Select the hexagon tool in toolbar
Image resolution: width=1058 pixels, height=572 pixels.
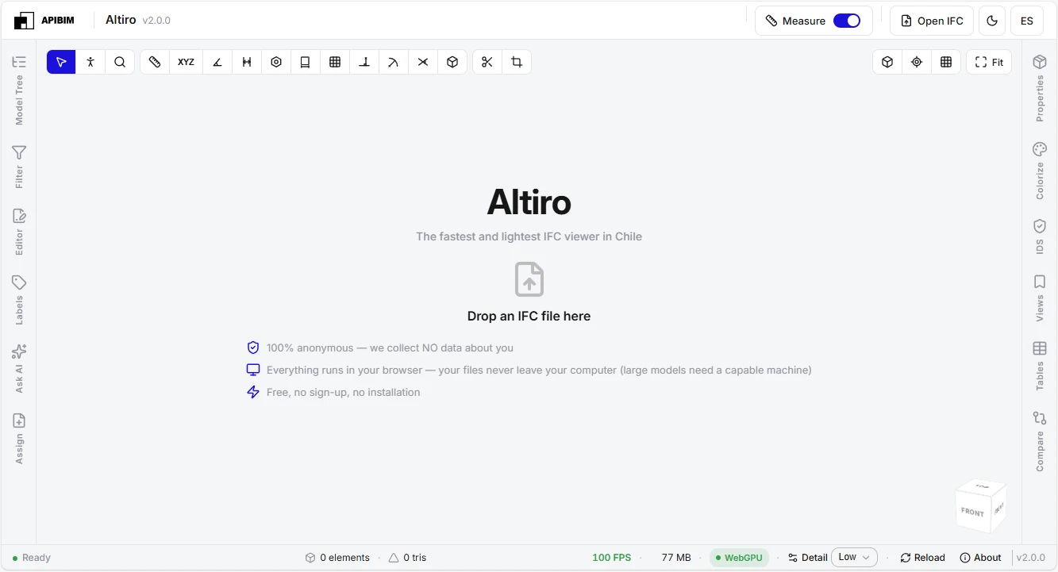tap(276, 62)
